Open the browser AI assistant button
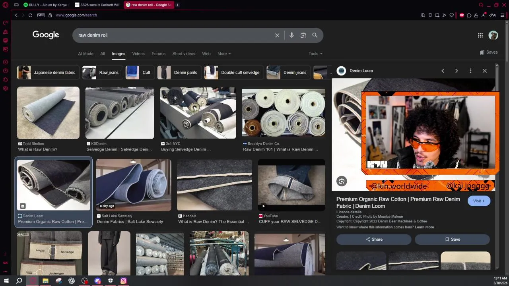 [493, 15]
